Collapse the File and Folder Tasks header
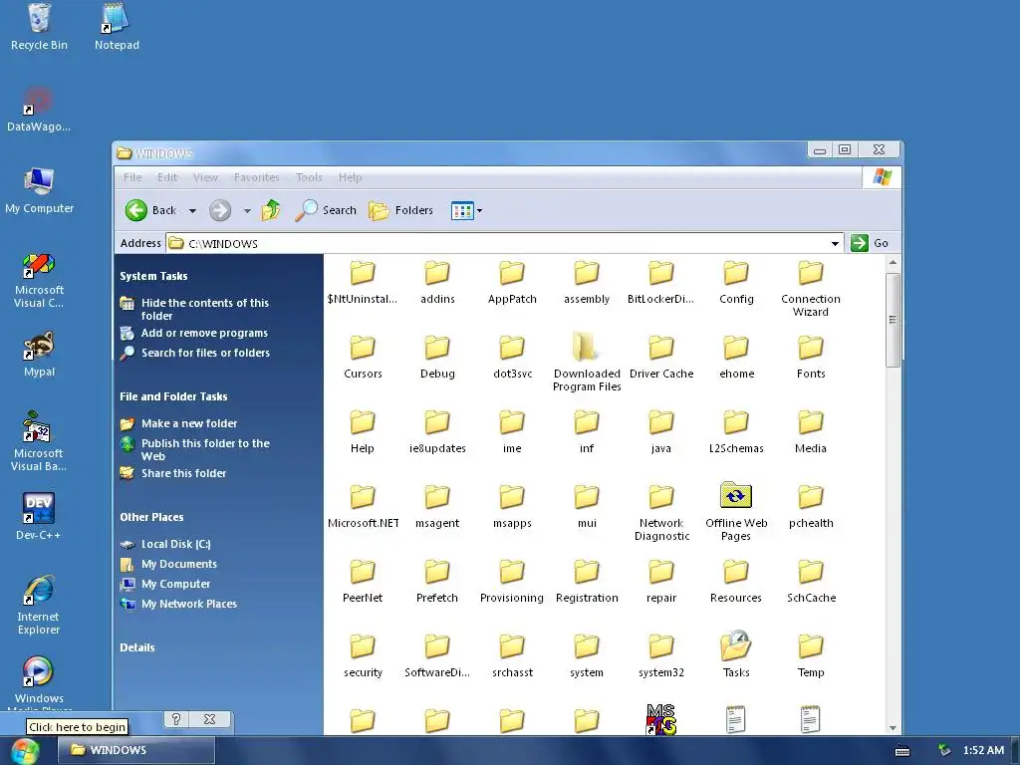The image size is (1020, 765). click(173, 396)
